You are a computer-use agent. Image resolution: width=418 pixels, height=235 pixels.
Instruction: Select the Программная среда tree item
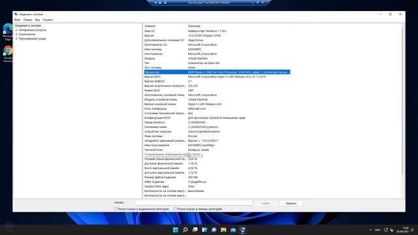click(32, 39)
